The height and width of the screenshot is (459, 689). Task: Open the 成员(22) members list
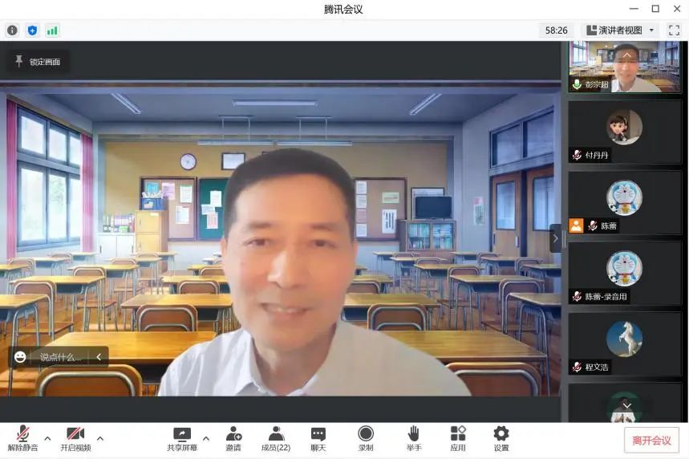coord(276,438)
